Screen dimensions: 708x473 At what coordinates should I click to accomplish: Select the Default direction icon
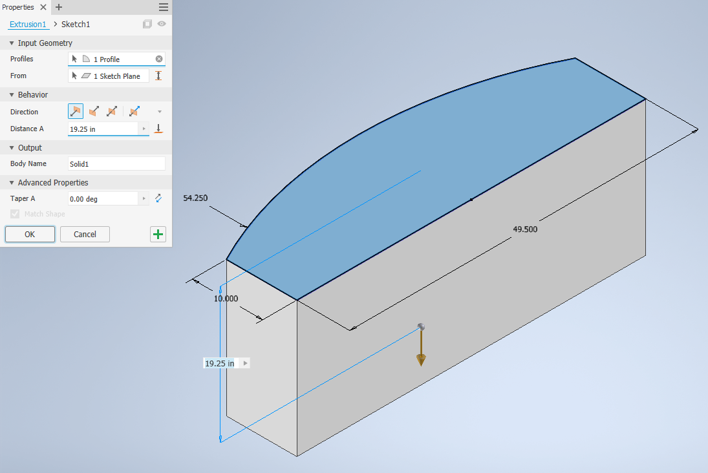click(x=76, y=111)
